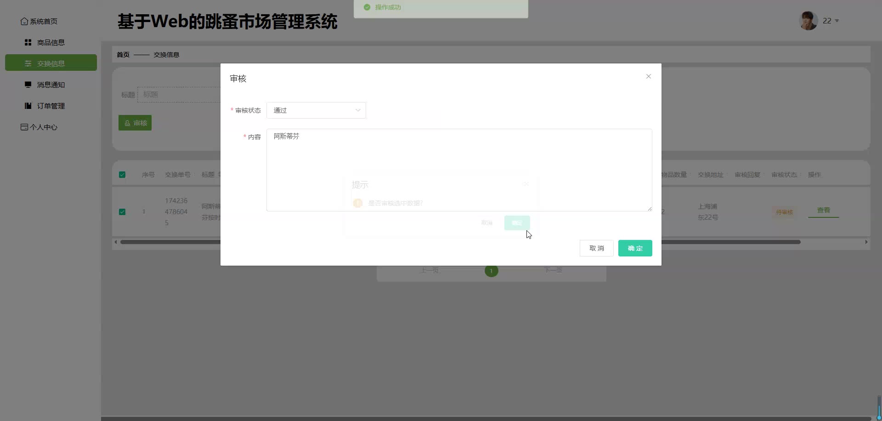Click the horizontal table scrollbar
This screenshot has width=882, height=421.
tap(460, 242)
